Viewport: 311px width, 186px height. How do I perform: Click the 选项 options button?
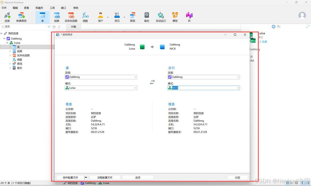tap(138, 177)
